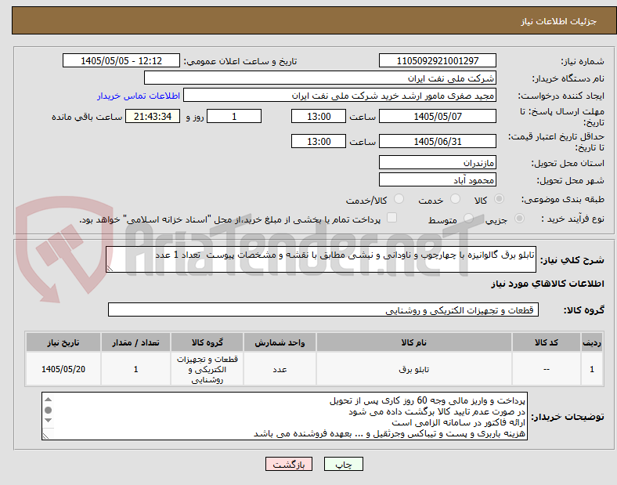Click the buyer notes textarea

(284, 416)
